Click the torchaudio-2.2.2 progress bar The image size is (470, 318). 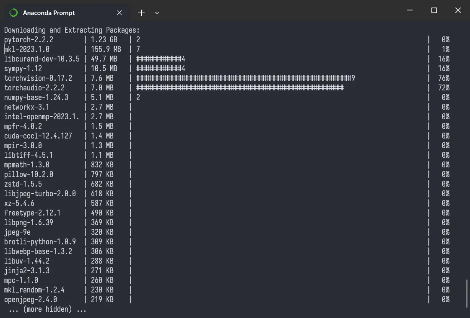coord(240,88)
